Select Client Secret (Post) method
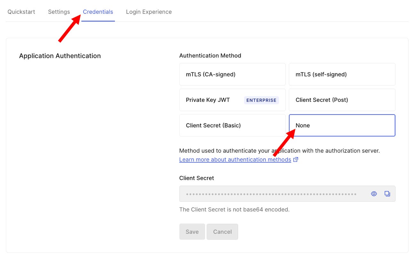The height and width of the screenshot is (260, 414). click(342, 100)
